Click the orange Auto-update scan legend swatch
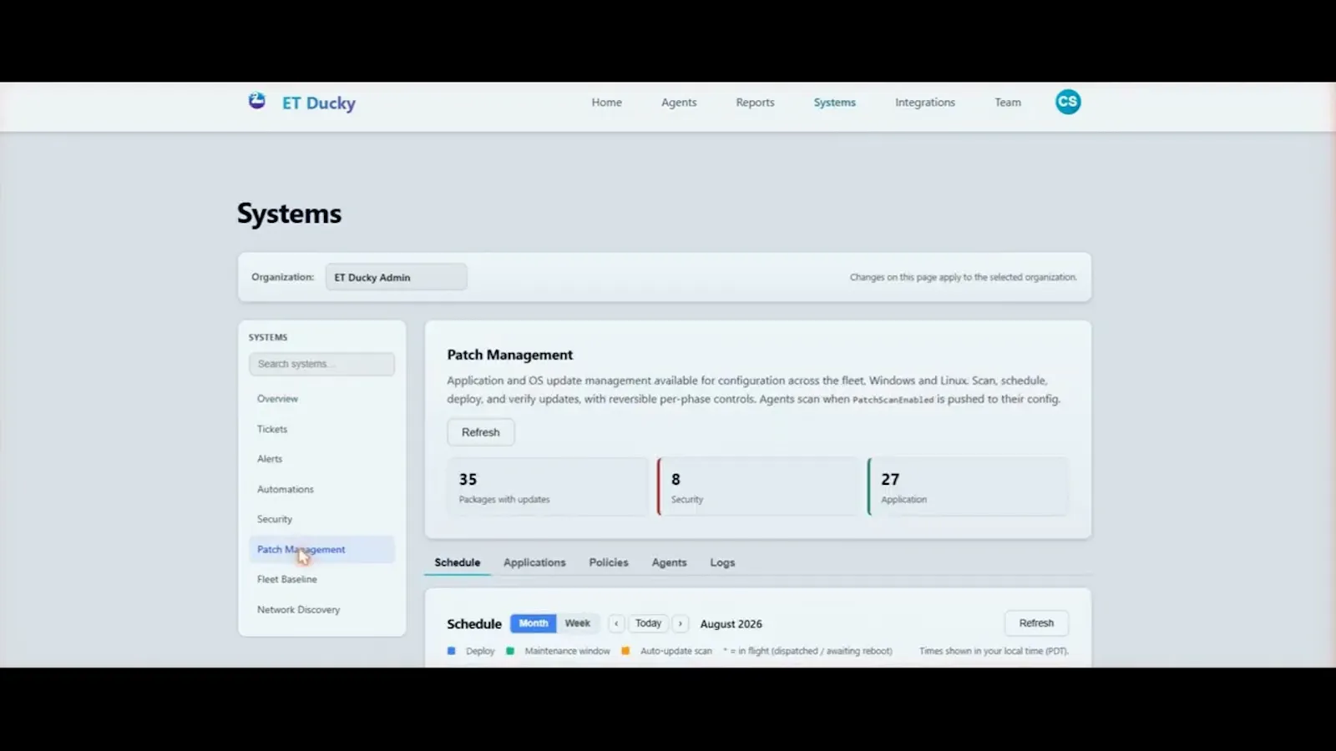Screen dimensions: 1336x751 [625, 651]
